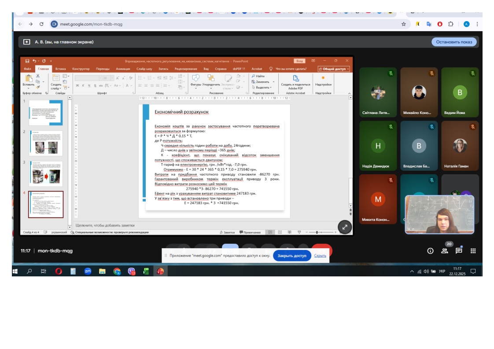Open the Chrome extensions puzzle icon
The image size is (494, 349).
click(x=450, y=24)
